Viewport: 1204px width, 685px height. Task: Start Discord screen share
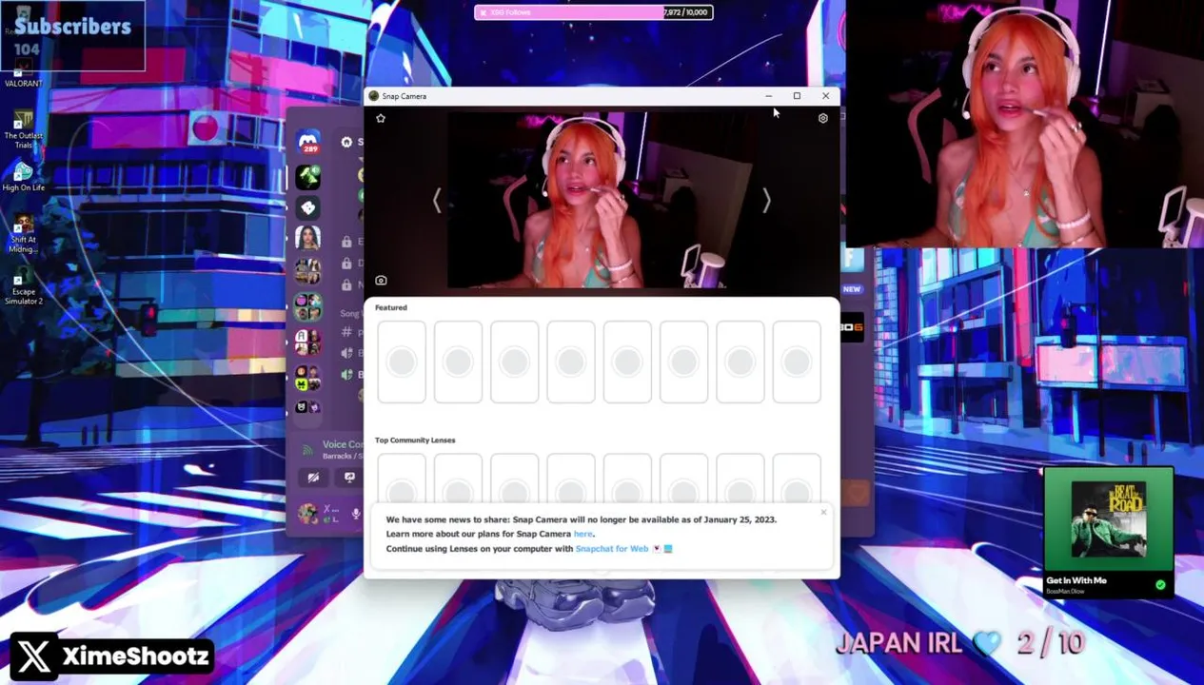[349, 478]
